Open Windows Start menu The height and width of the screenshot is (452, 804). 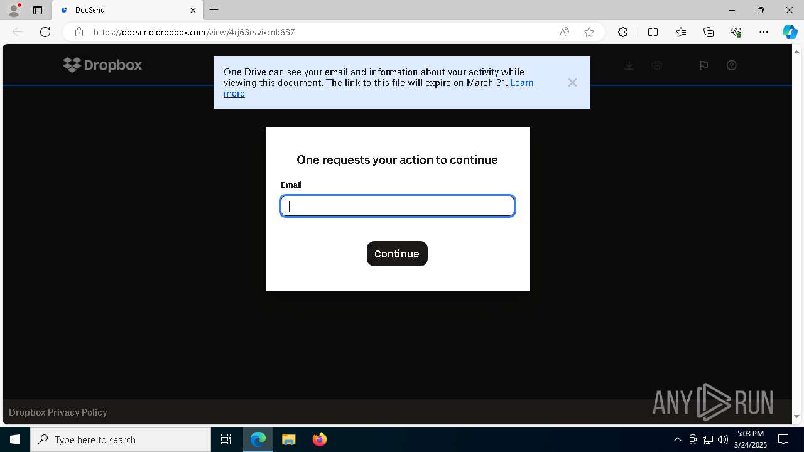coord(15,439)
